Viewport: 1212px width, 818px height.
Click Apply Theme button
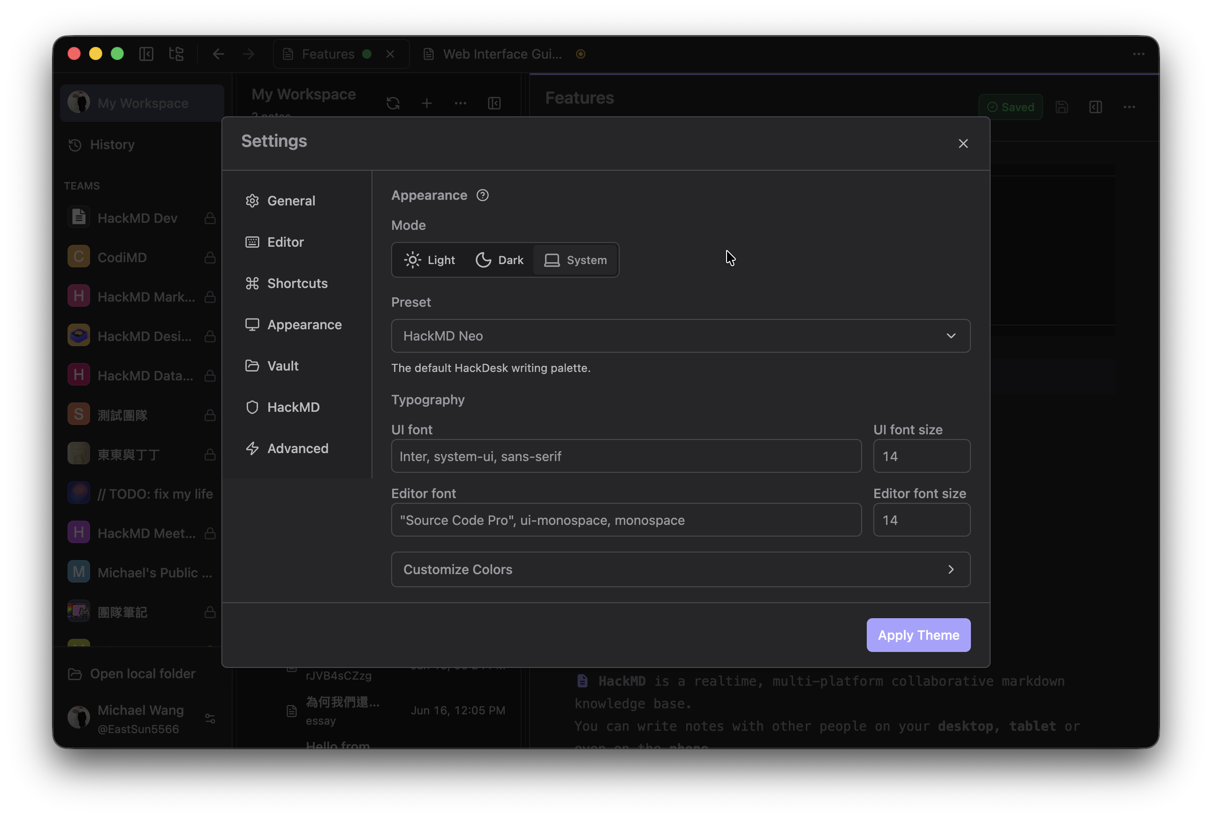click(x=918, y=635)
